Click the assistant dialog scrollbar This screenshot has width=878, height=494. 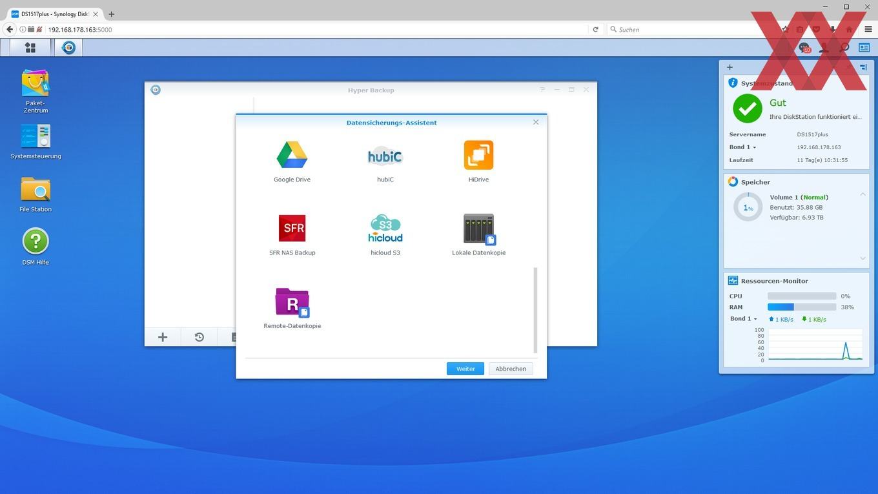[x=535, y=310]
